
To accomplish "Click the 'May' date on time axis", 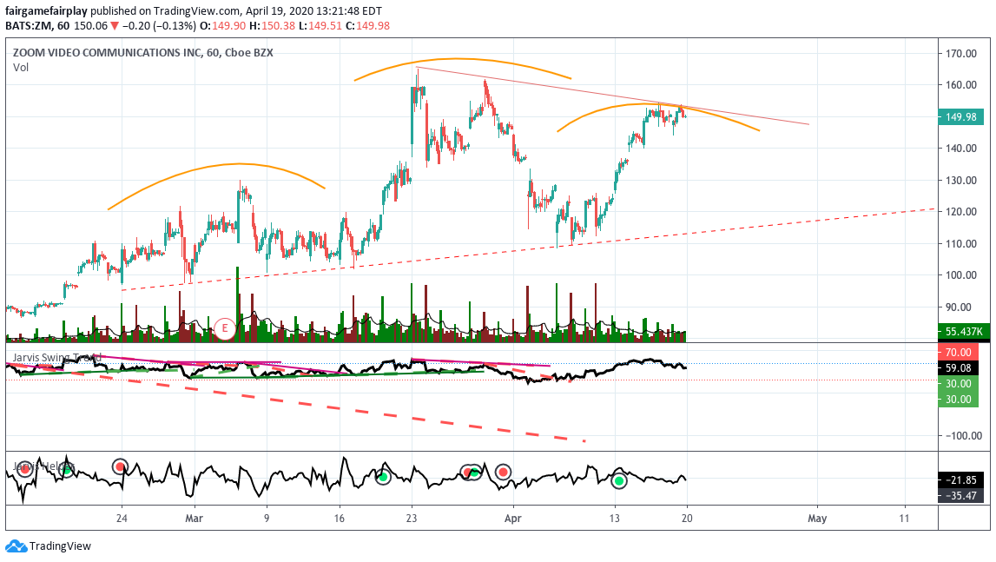I will click(817, 518).
